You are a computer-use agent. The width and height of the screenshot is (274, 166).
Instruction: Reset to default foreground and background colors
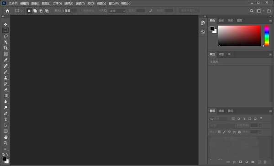[3, 155]
